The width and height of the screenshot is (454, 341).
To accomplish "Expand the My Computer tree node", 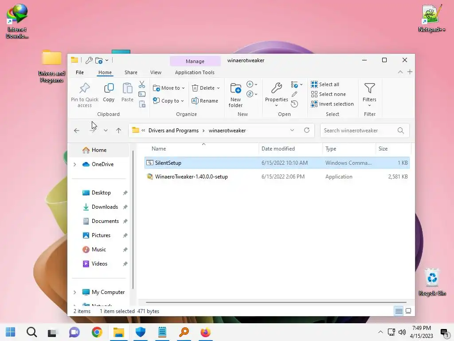I will point(74,292).
